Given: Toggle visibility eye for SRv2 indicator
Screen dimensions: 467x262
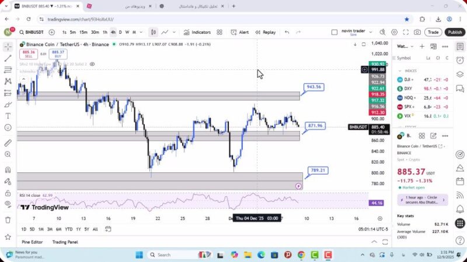Looking at the screenshot, I should point(92,64).
